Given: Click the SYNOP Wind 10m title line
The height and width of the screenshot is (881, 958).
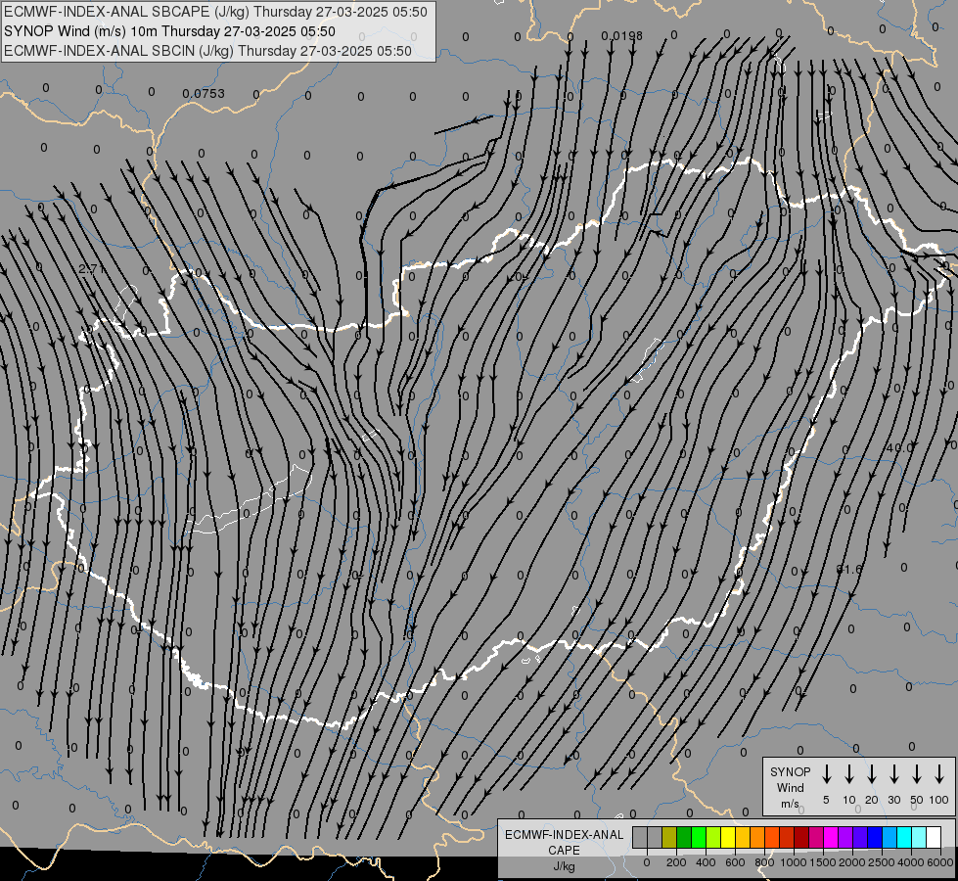Looking at the screenshot, I should coord(169,31).
